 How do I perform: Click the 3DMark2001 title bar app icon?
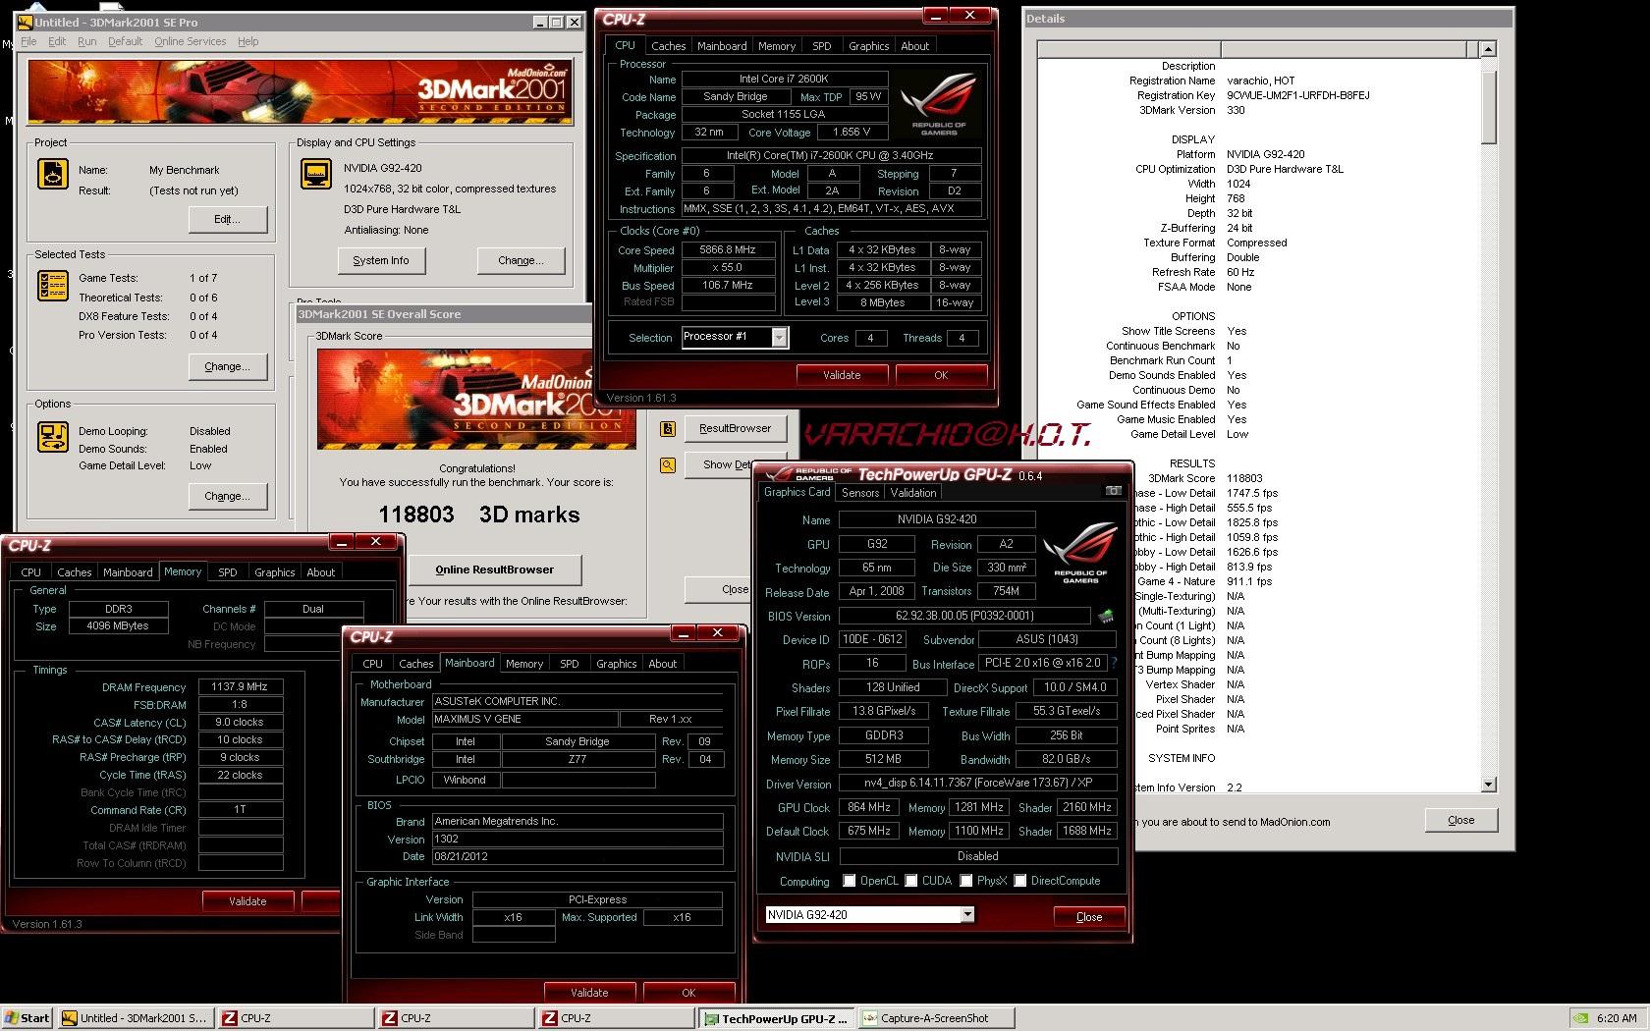pos(26,22)
